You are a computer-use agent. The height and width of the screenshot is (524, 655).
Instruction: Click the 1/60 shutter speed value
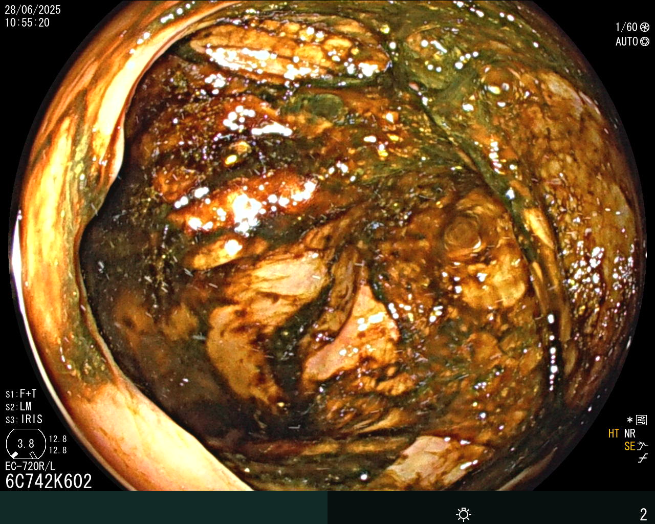point(626,27)
